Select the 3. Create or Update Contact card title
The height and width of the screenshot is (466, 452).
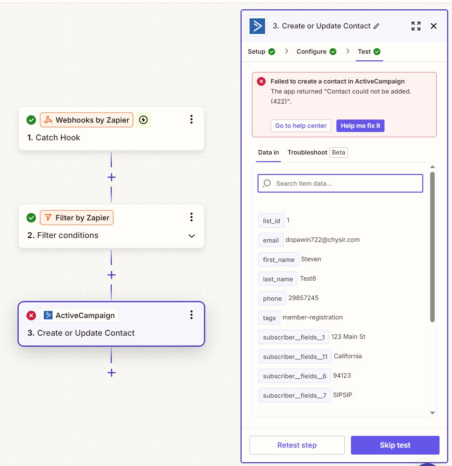81,333
